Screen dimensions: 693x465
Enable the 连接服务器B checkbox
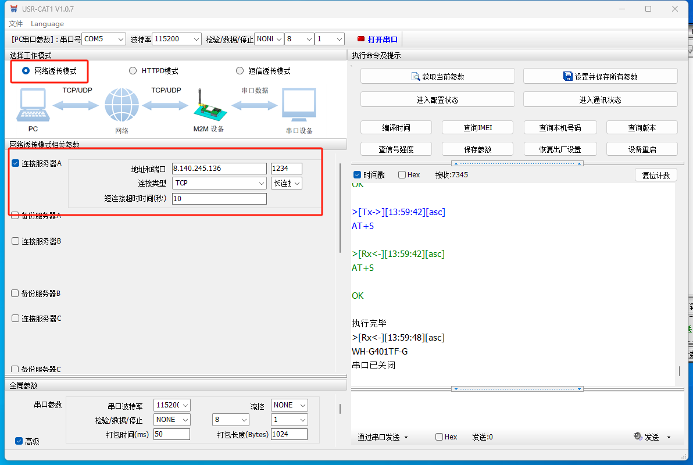click(15, 241)
